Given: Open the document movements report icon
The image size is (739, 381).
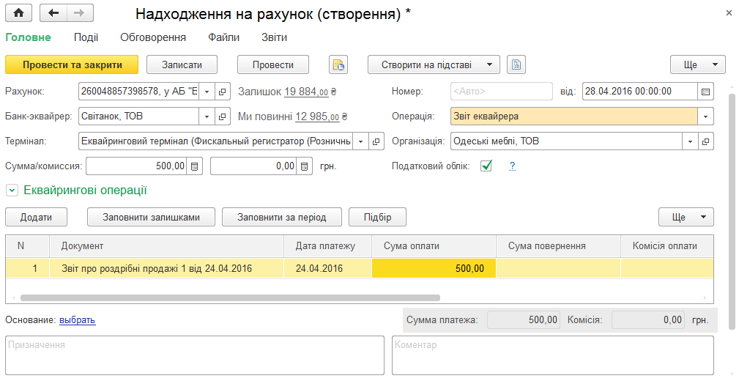Looking at the screenshot, I should [338, 64].
